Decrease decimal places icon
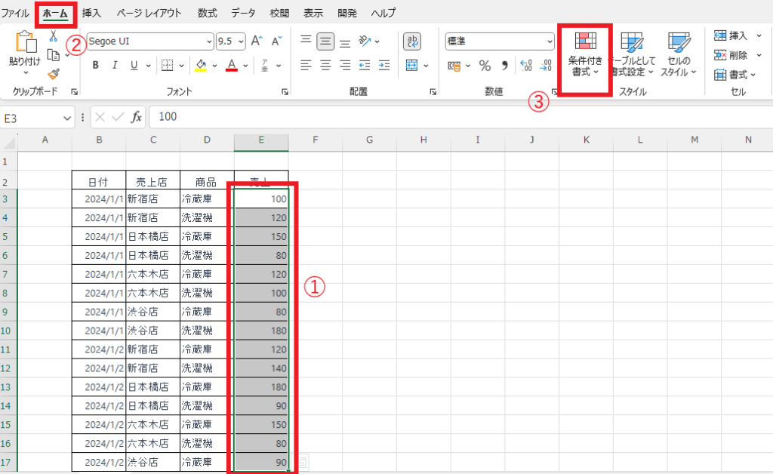Viewport: 773px width, 474px height. 546,65
